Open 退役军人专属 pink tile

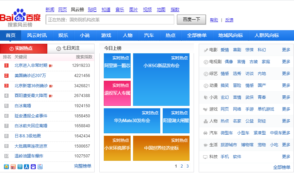(x=117, y=93)
